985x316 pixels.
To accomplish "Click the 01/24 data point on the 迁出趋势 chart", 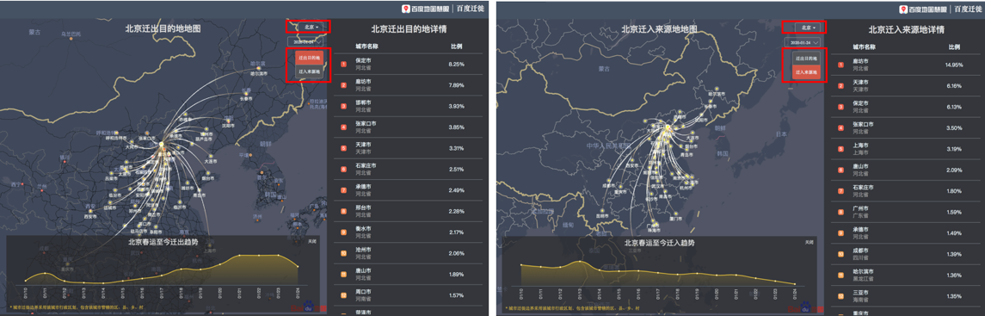I will pyautogui.click(x=299, y=267).
